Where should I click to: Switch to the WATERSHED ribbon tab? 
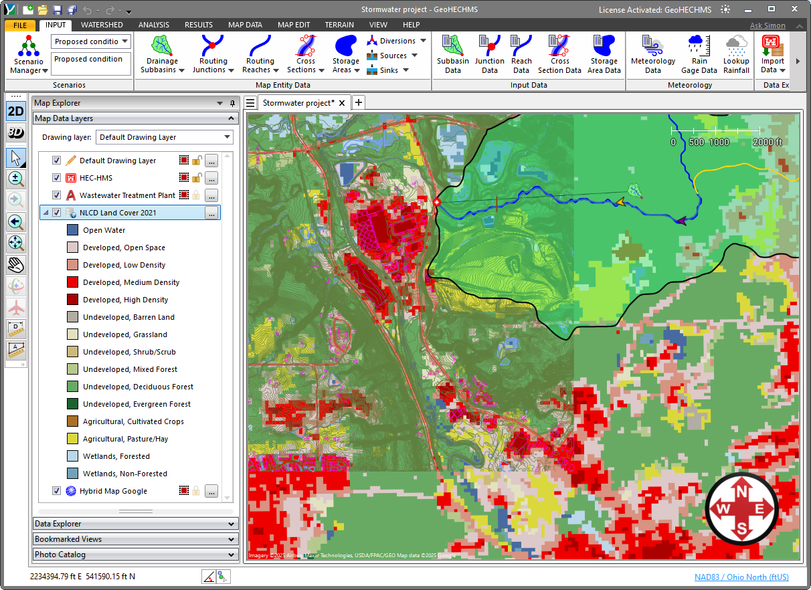pos(102,25)
